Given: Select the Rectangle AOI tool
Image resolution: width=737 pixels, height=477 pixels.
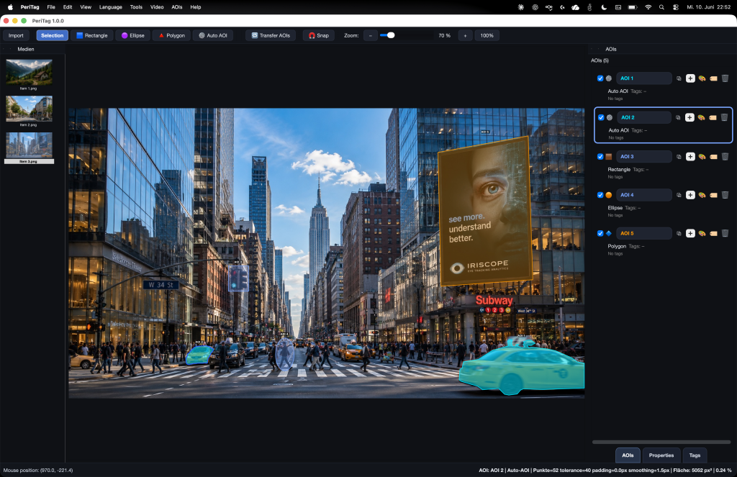Looking at the screenshot, I should [x=92, y=35].
